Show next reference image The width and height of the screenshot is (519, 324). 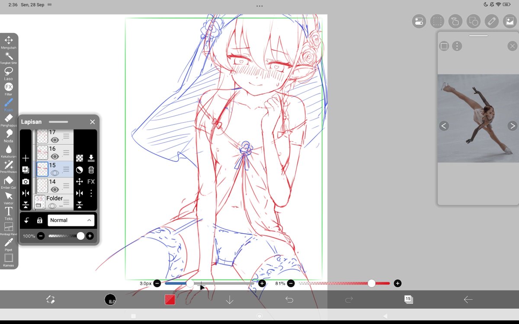click(512, 126)
